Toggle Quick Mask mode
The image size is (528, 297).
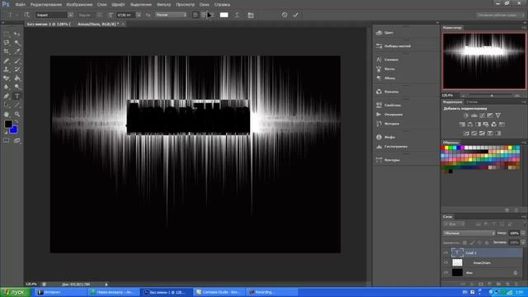pos(7,140)
